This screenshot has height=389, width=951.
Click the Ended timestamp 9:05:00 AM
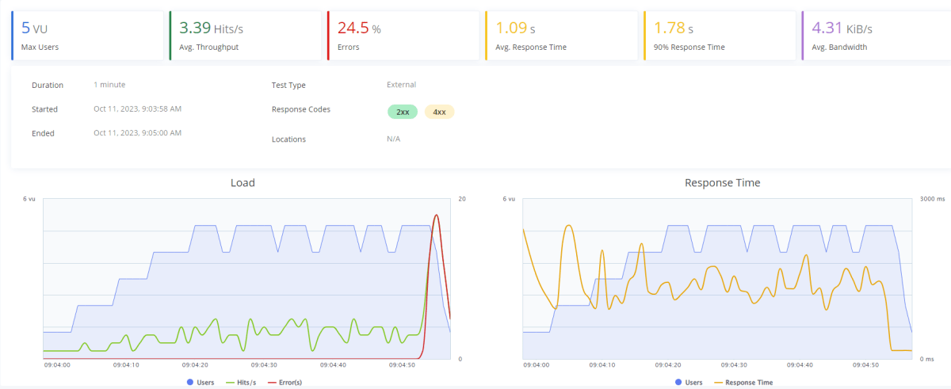(x=137, y=133)
